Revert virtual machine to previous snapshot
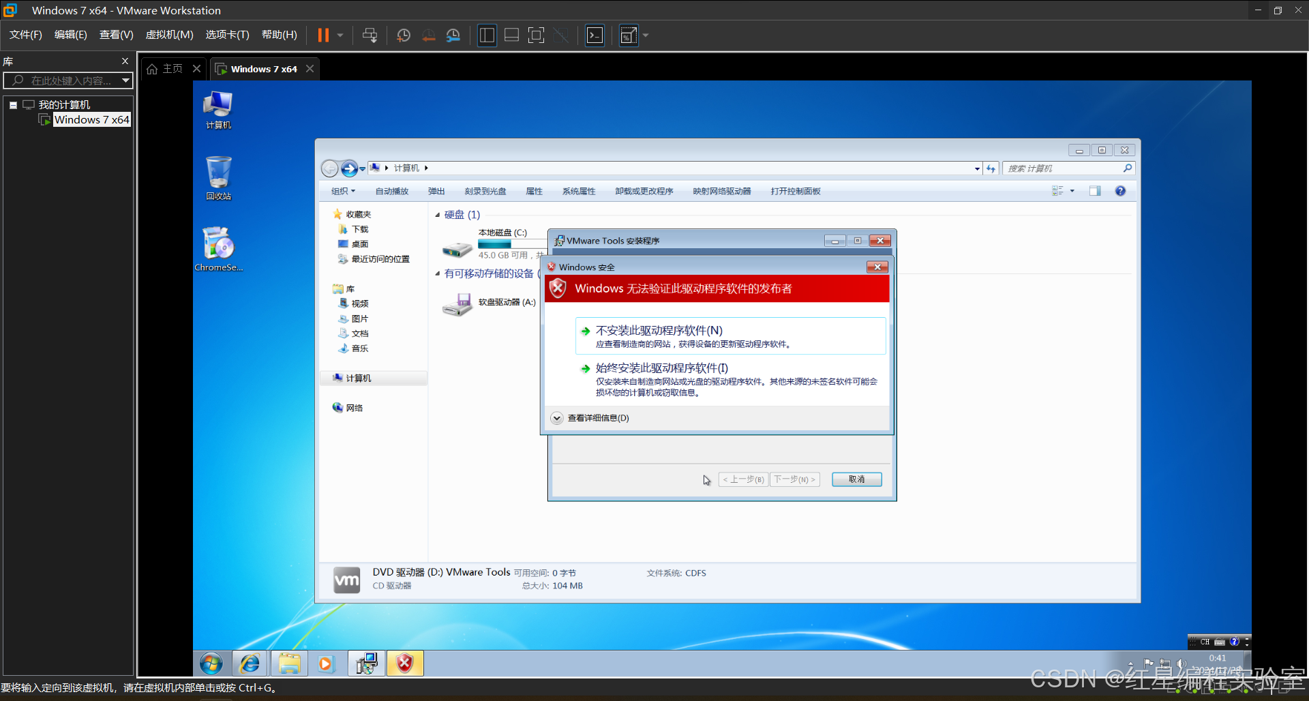Screen dimensions: 1309x701 tap(428, 35)
